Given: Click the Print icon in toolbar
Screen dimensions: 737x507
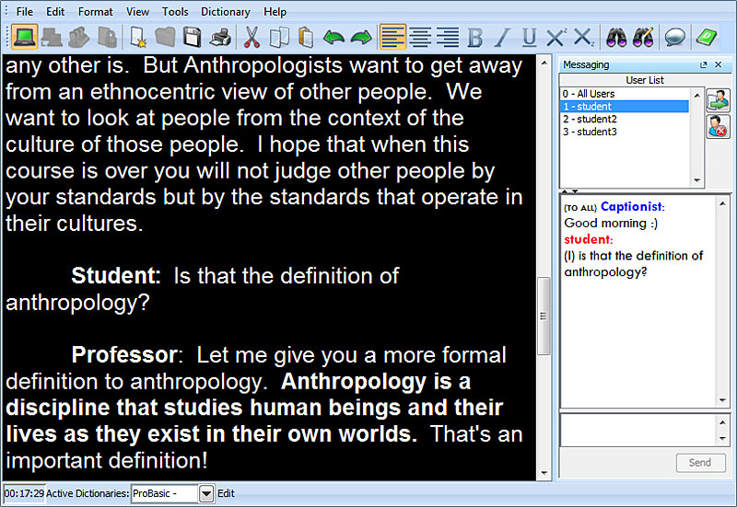Looking at the screenshot, I should click(x=221, y=38).
